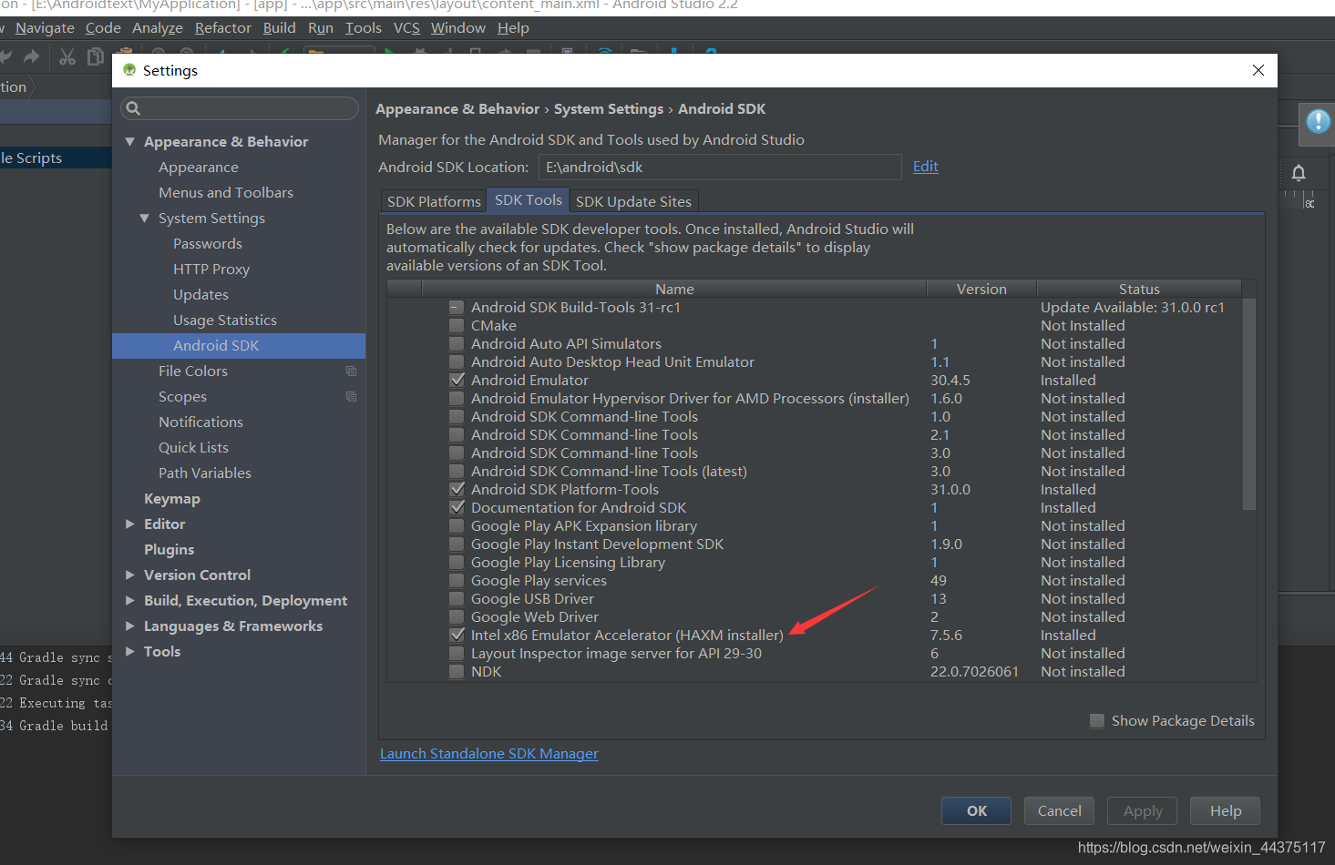1335x865 pixels.
Task: Click the Apply button
Action: tap(1143, 810)
